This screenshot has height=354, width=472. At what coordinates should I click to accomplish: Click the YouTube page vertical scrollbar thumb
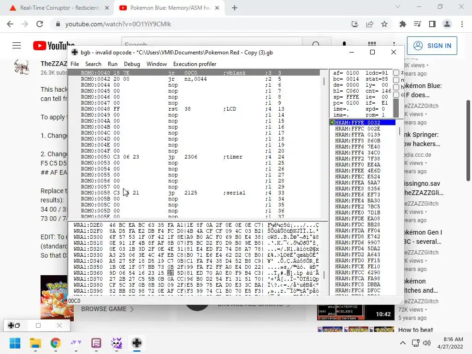click(468, 141)
